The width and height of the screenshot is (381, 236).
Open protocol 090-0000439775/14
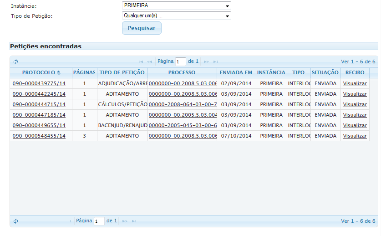pos(39,83)
